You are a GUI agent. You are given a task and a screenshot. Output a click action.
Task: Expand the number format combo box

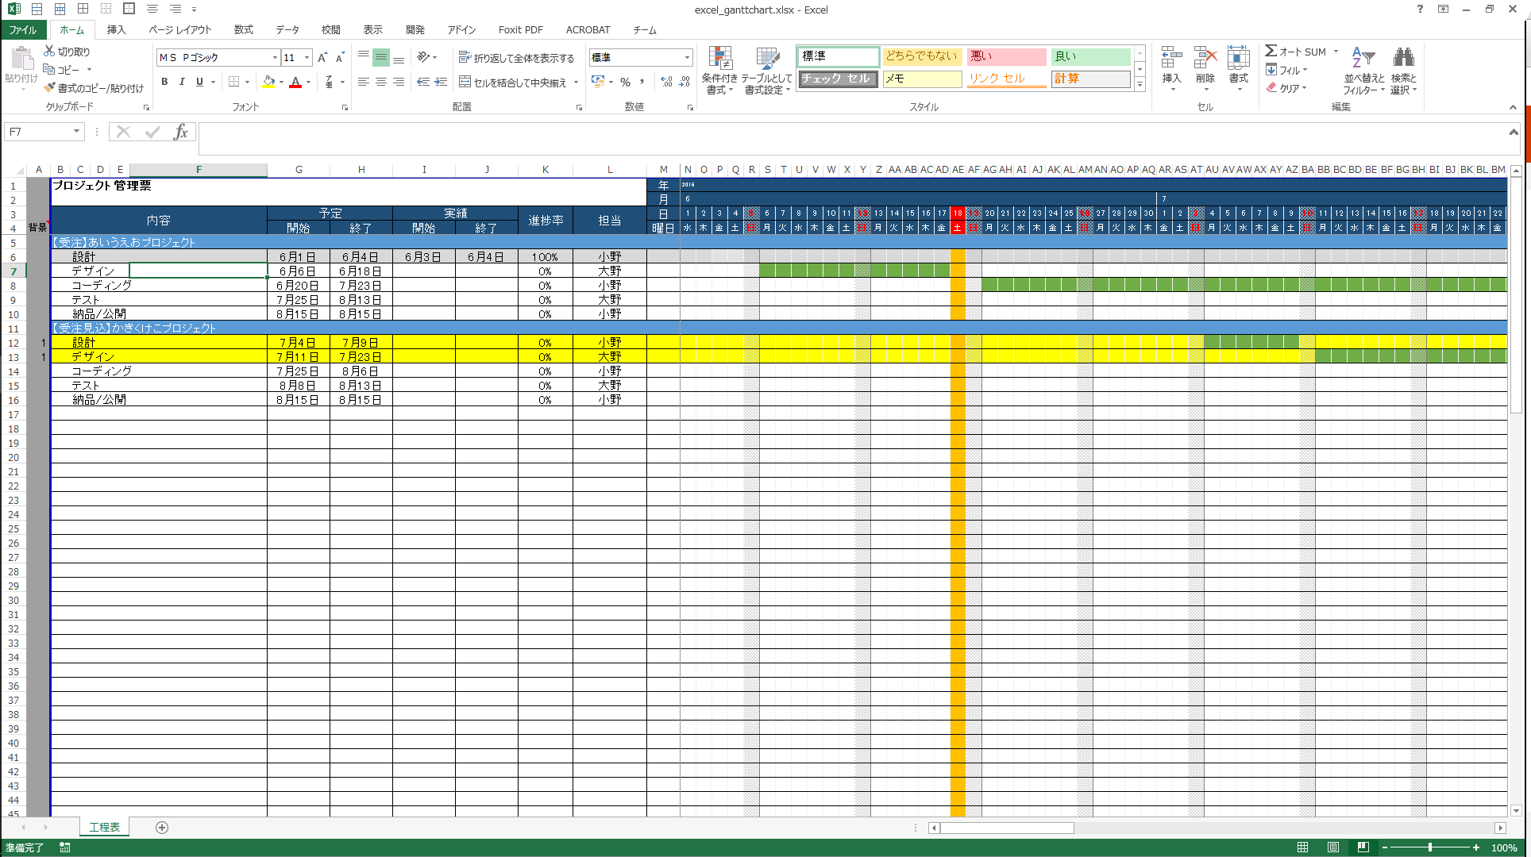tap(687, 58)
